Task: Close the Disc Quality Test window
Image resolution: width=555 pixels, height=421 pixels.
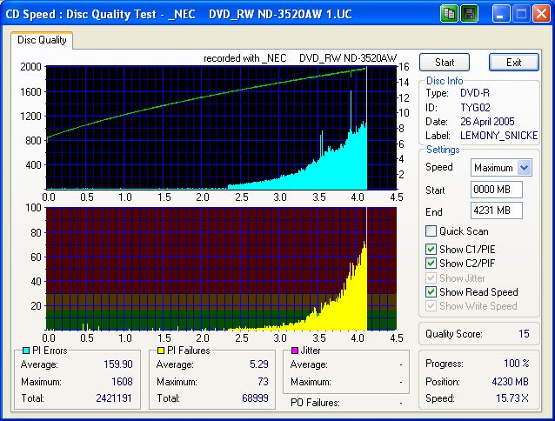Action: tap(540, 14)
